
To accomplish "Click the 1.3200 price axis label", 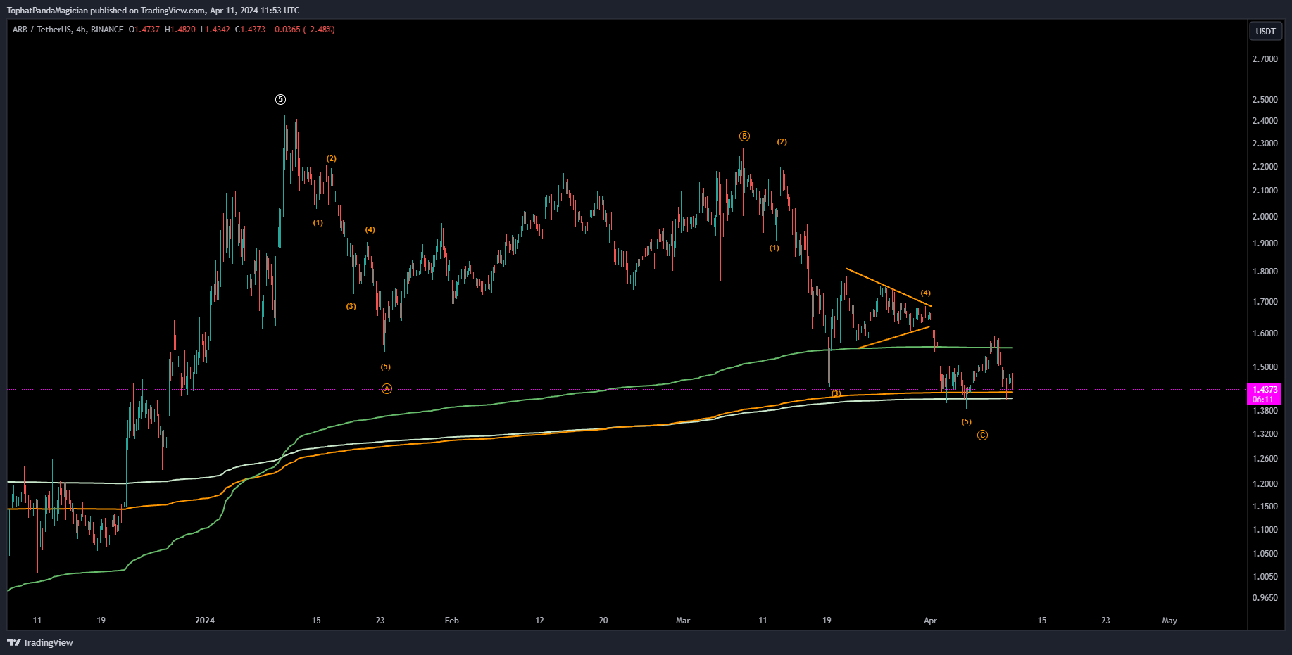I will click(x=1265, y=434).
